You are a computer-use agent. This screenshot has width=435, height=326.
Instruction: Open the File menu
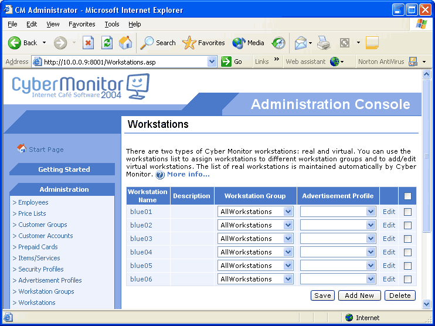(x=12, y=24)
